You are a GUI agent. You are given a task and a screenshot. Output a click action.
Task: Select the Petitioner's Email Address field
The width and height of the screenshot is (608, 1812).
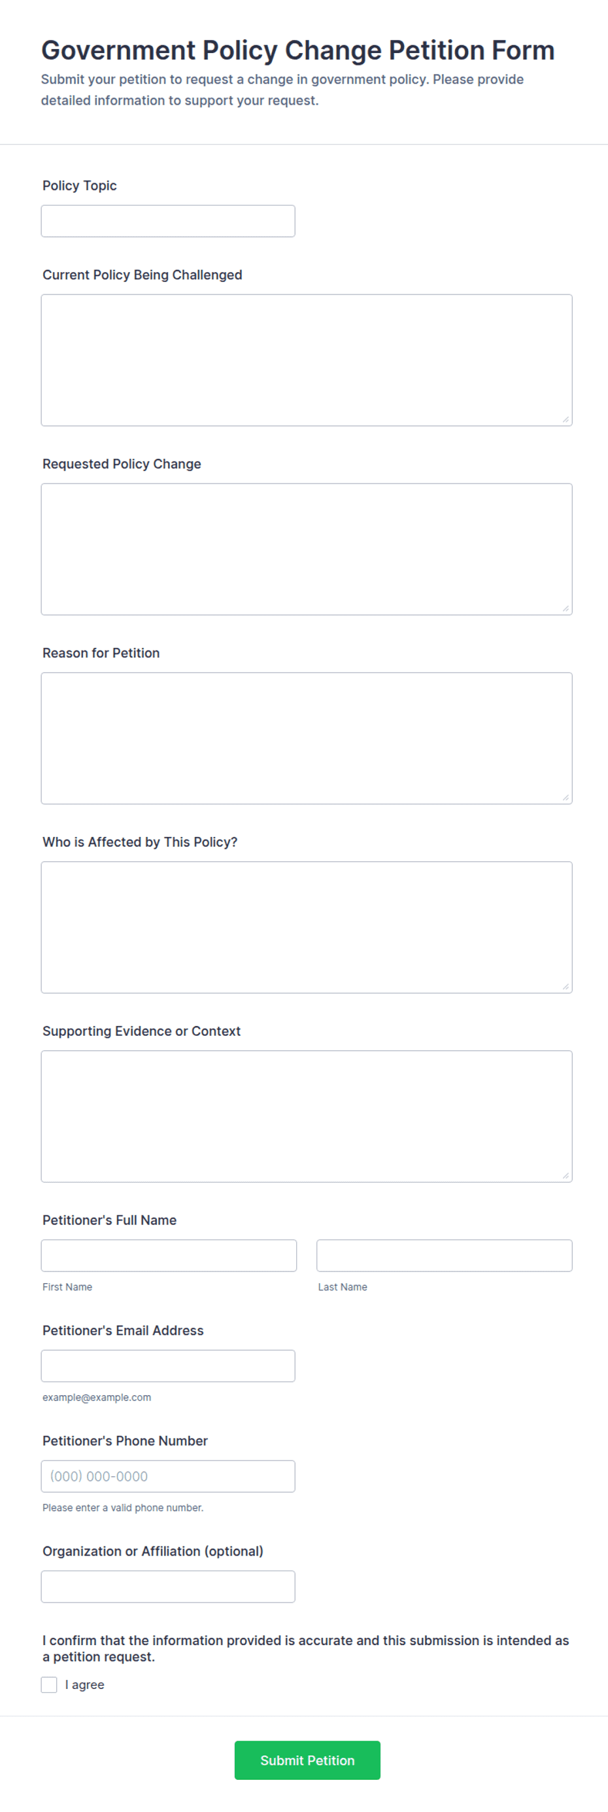point(168,1366)
